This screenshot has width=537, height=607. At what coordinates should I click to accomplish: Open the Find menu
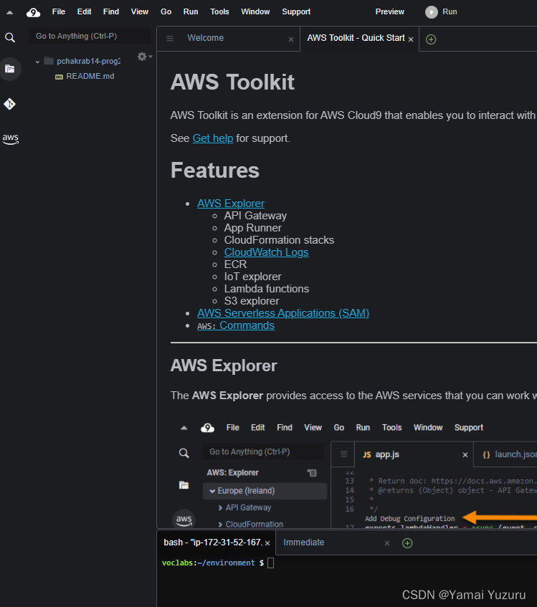pos(111,12)
